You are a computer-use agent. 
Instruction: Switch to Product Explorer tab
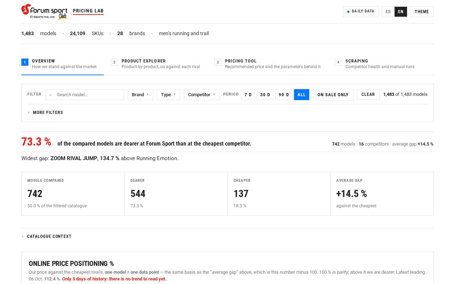click(155, 64)
